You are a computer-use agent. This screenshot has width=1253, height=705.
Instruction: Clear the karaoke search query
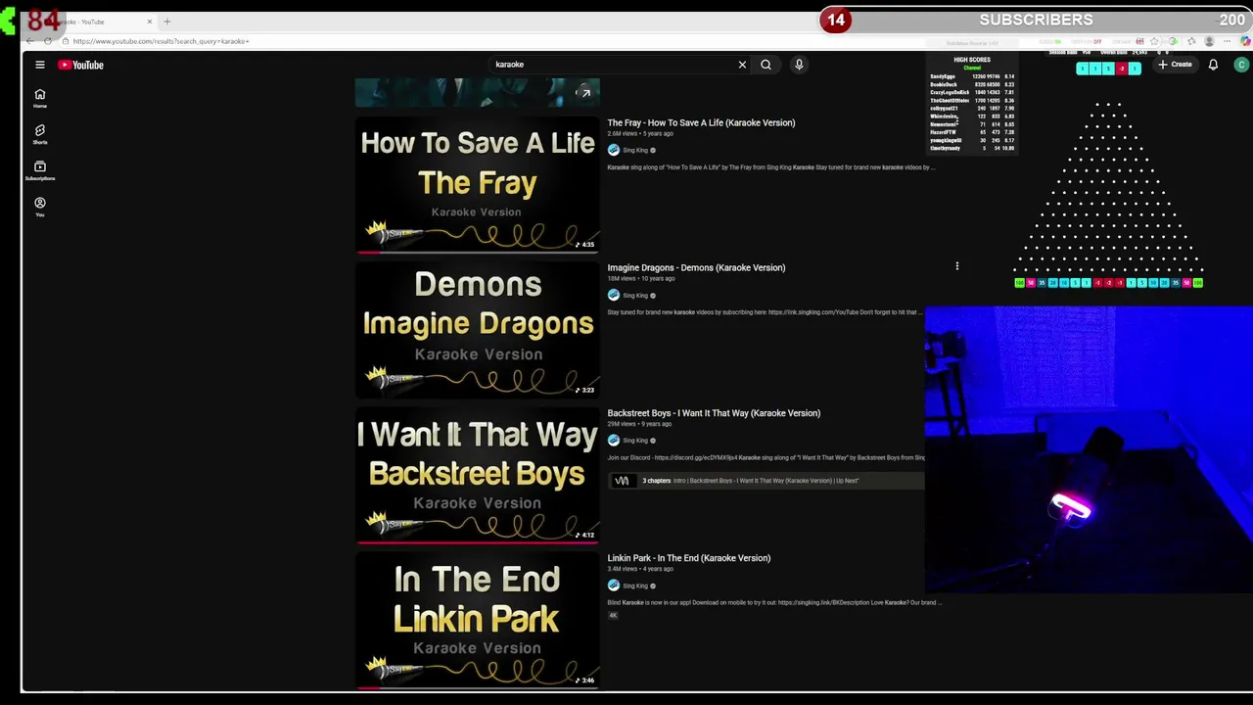pos(742,65)
